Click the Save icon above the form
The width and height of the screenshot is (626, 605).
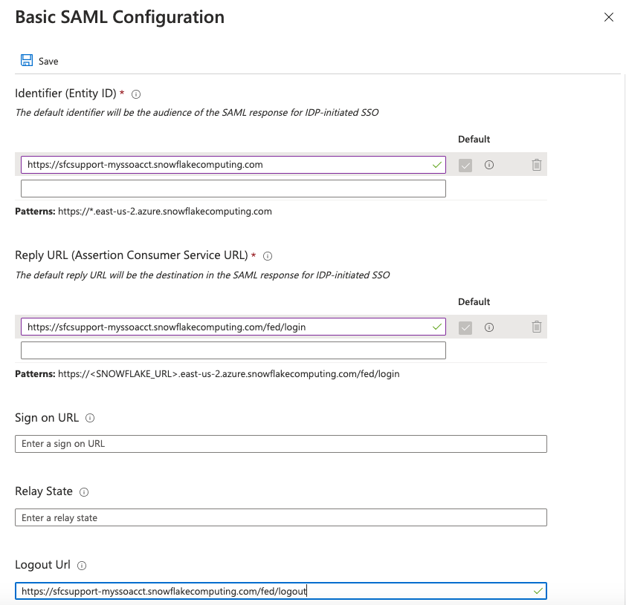point(27,60)
